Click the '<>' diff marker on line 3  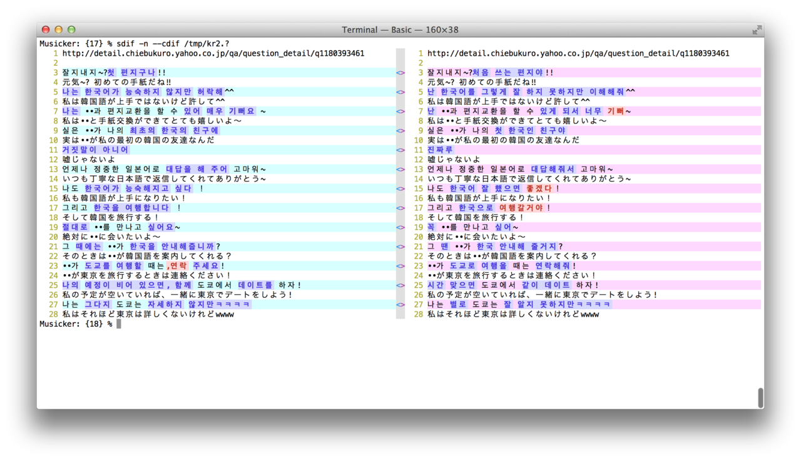click(x=400, y=73)
